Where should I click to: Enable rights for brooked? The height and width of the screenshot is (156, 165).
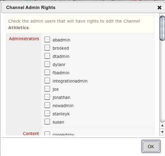[47, 48]
